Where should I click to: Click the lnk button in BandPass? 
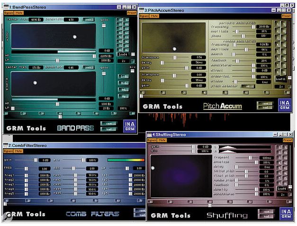point(123,90)
